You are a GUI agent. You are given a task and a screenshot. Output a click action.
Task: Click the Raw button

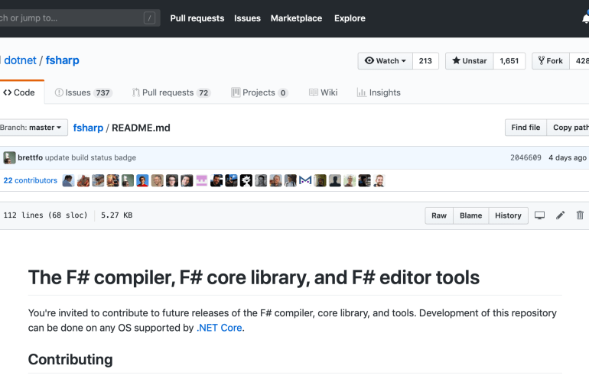(439, 215)
